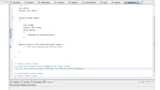The image size is (160, 90).
Task: Open the obj.java tab
Action: [x=116, y=2]
